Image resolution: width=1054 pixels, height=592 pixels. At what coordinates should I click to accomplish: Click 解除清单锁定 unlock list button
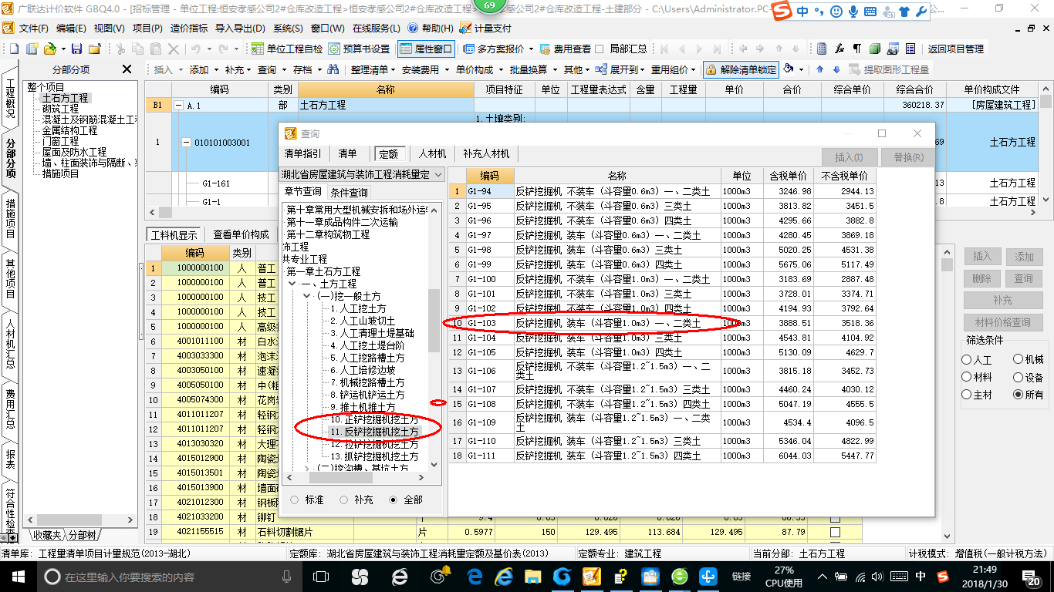tap(741, 69)
